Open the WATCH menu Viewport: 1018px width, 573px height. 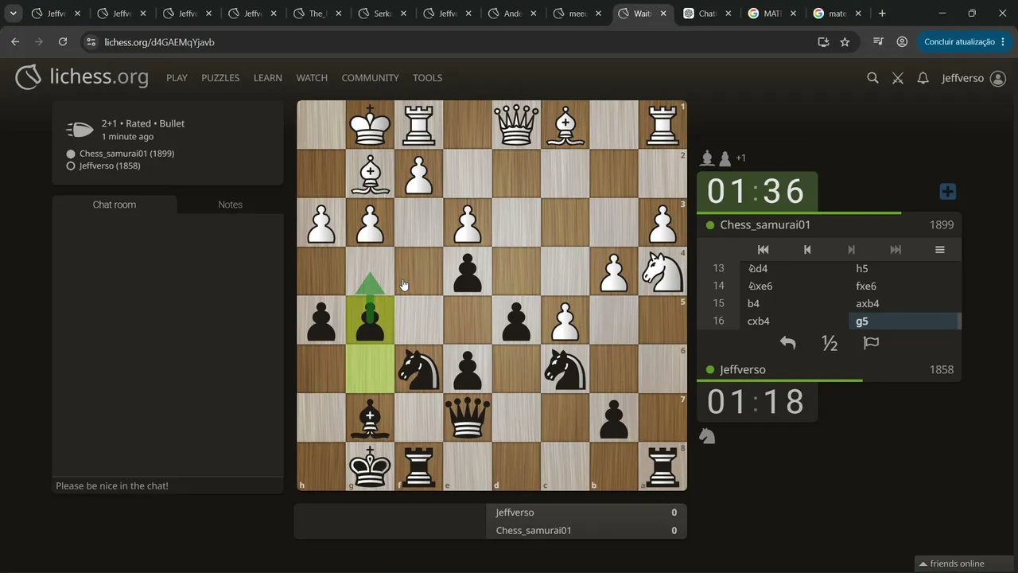pyautogui.click(x=312, y=78)
